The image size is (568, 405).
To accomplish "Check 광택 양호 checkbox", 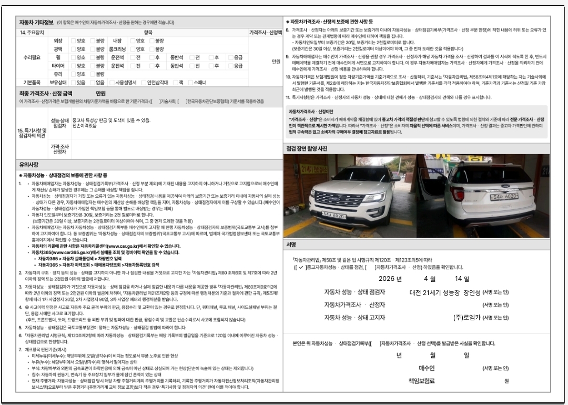I will tap(73, 49).
